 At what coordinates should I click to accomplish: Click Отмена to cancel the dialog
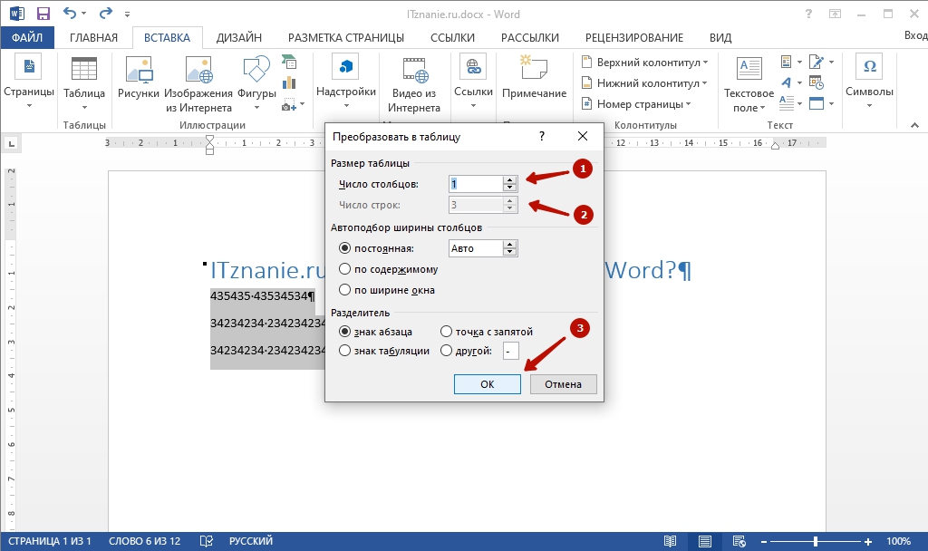tap(563, 384)
